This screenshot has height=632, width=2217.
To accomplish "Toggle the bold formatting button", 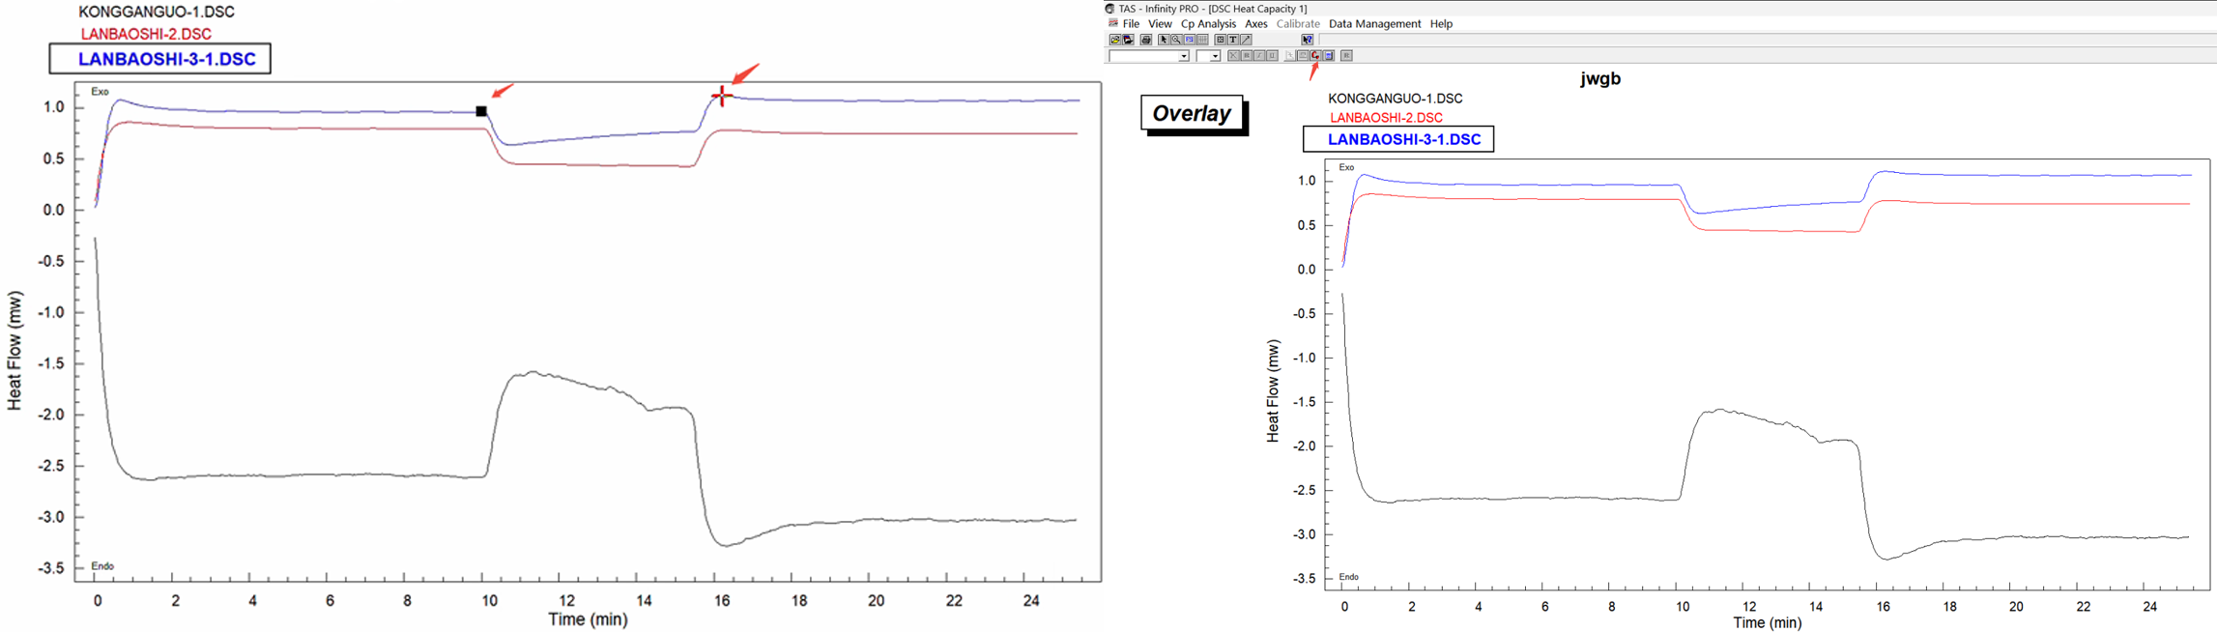I will 1247,55.
